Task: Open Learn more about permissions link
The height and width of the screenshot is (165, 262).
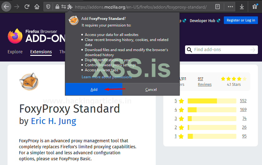Action: tap(107, 77)
